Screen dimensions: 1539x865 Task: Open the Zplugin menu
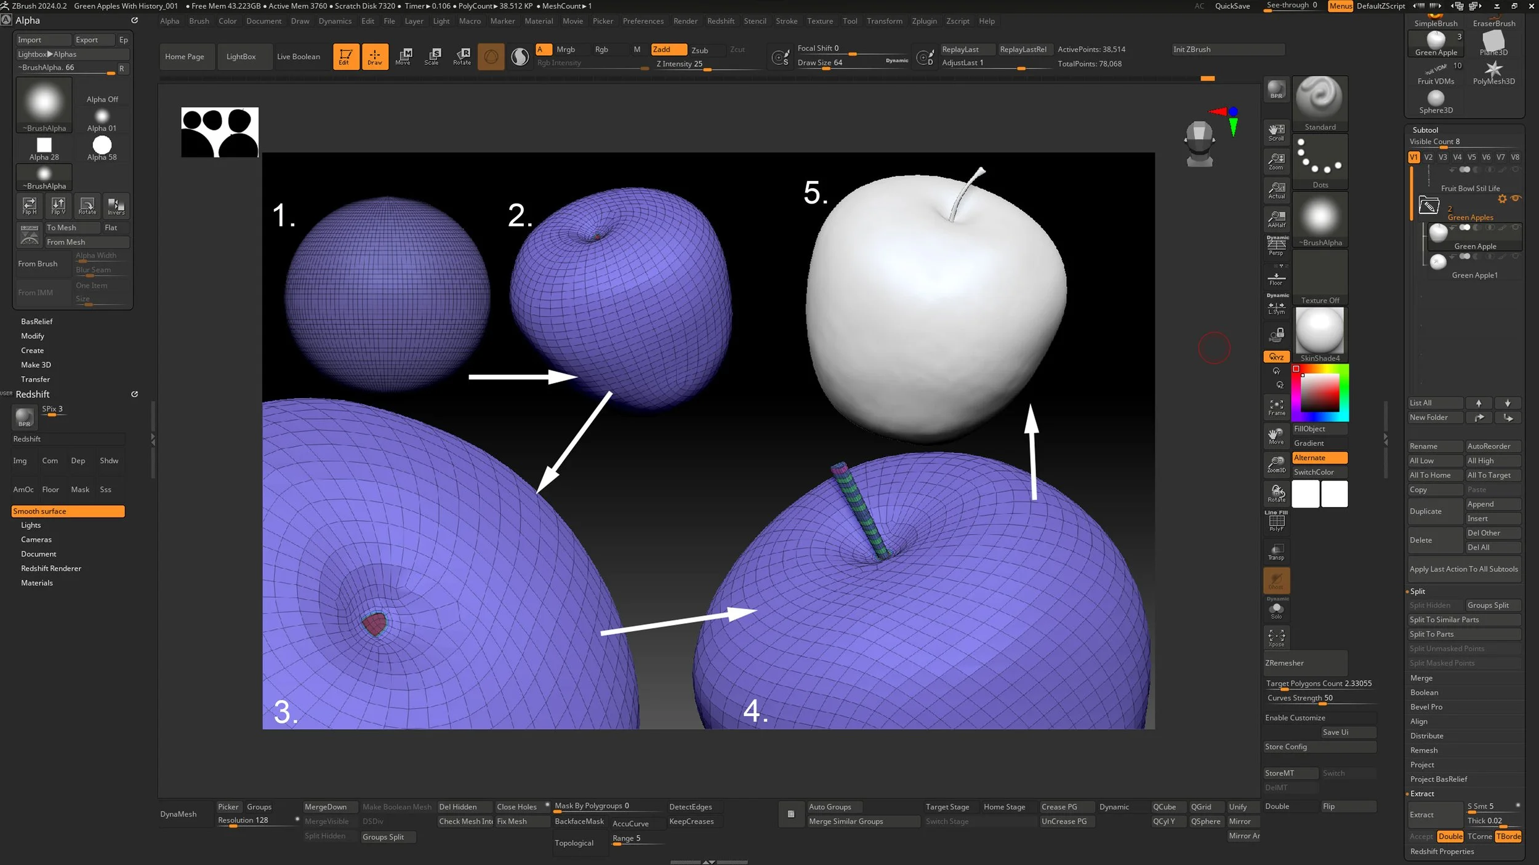click(x=923, y=21)
